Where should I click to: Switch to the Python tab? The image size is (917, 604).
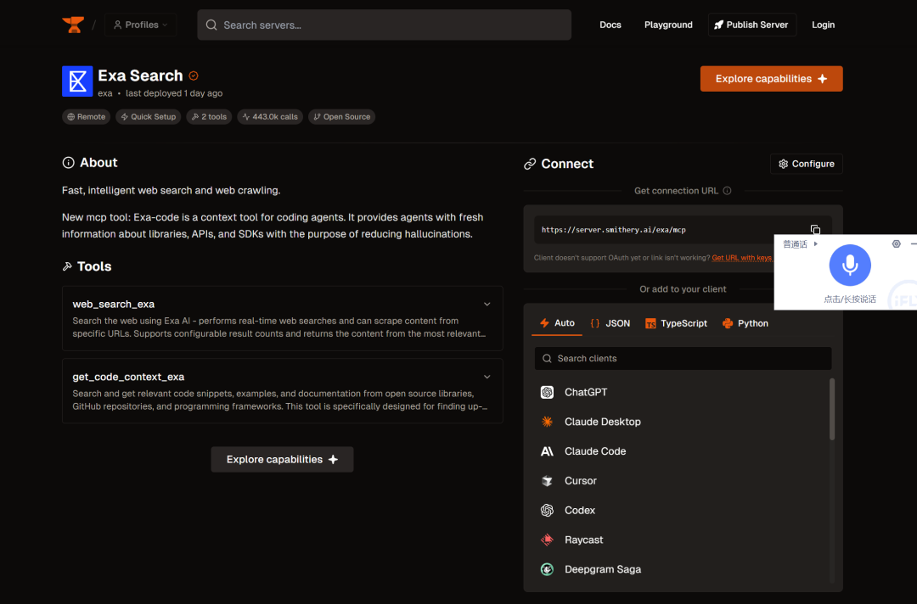[x=745, y=323]
